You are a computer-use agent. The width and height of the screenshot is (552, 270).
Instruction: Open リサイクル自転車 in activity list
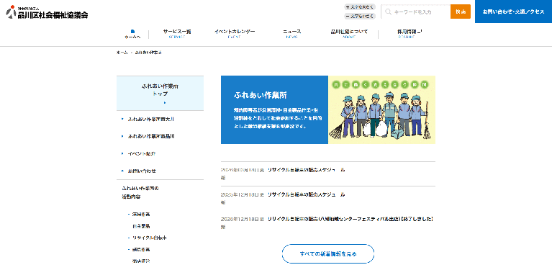149,238
